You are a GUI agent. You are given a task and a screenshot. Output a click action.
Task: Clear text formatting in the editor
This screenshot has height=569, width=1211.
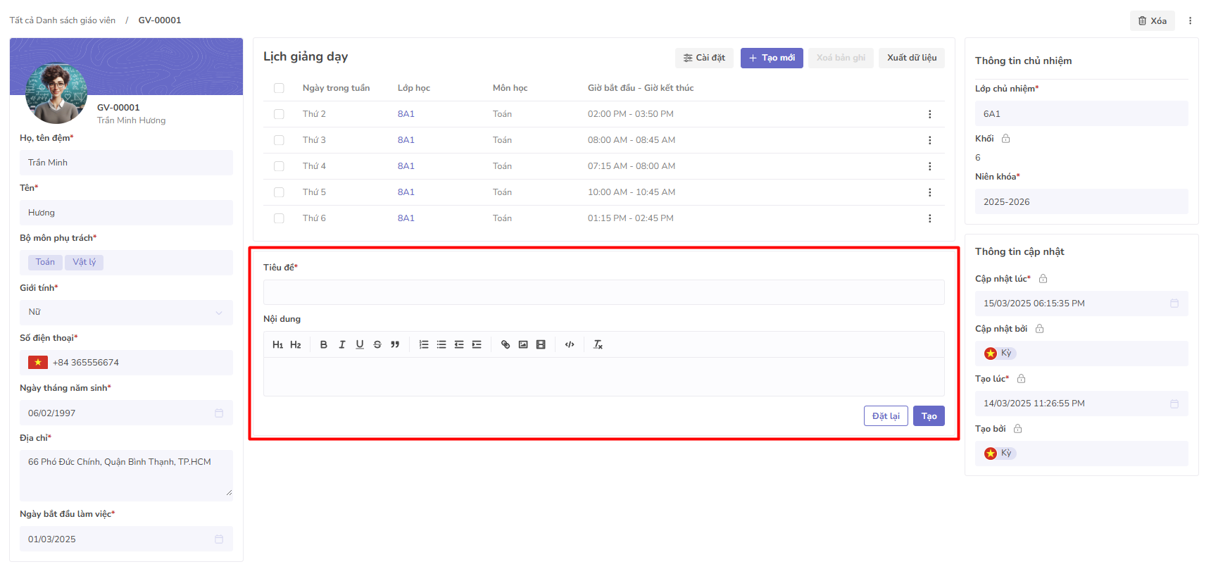click(x=598, y=344)
